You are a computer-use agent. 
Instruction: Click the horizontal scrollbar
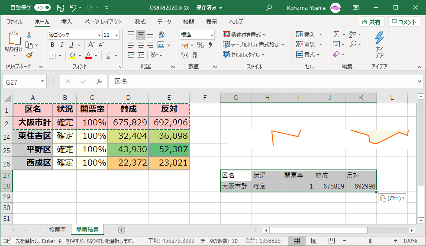(x=318, y=230)
